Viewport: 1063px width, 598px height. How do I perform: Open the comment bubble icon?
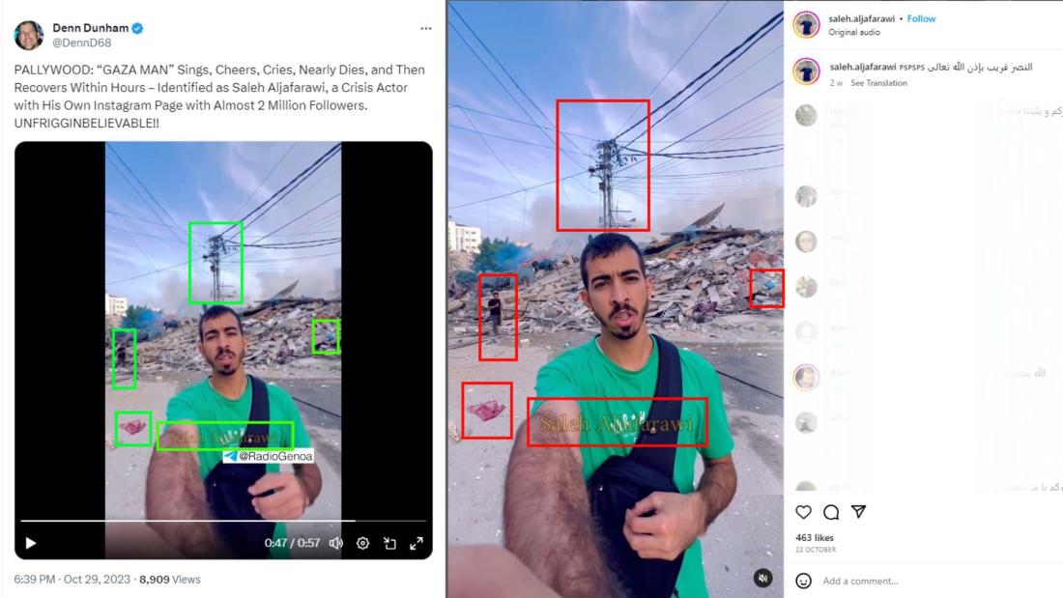pos(831,512)
